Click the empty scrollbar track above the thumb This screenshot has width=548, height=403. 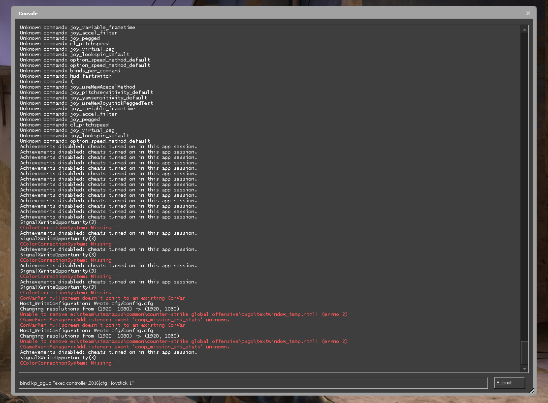pyautogui.click(x=524, y=187)
